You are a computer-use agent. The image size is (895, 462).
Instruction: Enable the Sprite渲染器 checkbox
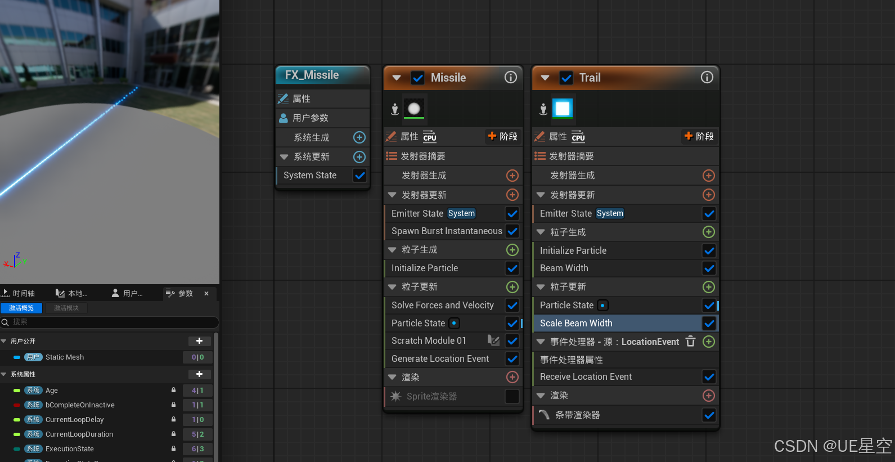pyautogui.click(x=512, y=396)
